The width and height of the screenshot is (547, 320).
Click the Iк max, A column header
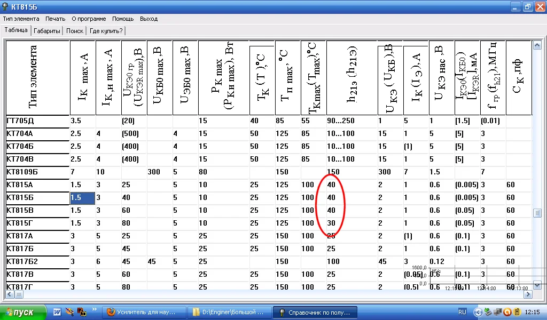83,78
